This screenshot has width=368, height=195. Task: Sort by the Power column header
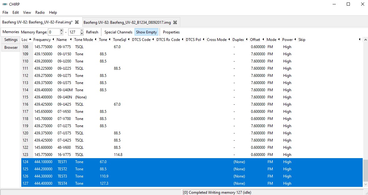point(289,40)
